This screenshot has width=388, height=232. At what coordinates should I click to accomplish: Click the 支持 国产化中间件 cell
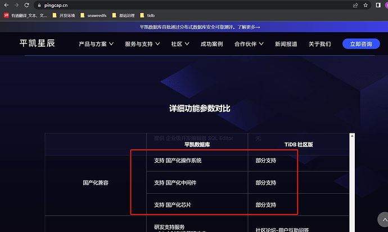(x=175, y=182)
